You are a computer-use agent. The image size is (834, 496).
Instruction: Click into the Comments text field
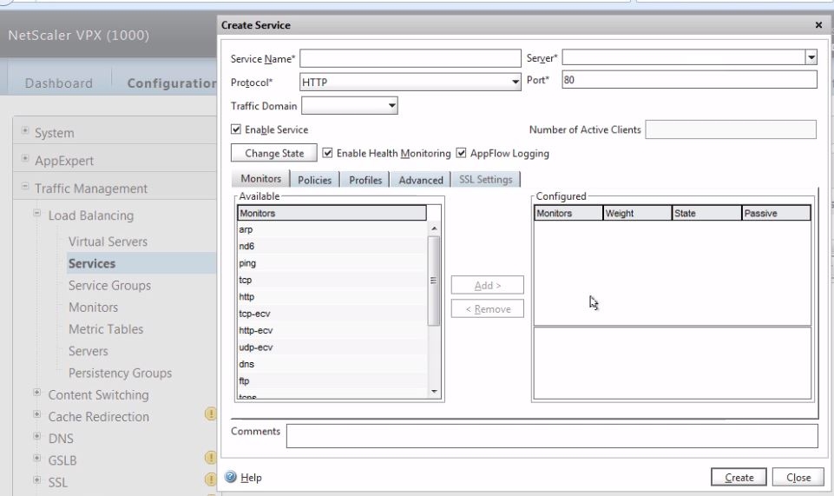click(552, 436)
